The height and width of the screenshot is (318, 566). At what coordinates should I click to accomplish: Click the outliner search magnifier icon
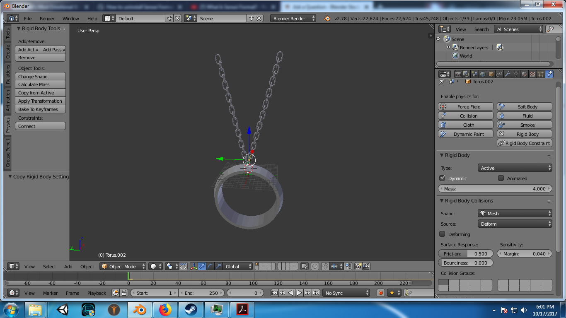[x=551, y=29]
